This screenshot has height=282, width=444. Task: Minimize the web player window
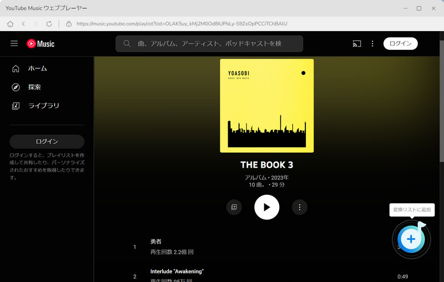click(x=406, y=8)
